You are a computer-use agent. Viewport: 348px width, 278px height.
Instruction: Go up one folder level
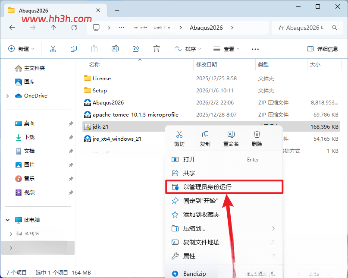[x=53, y=28]
